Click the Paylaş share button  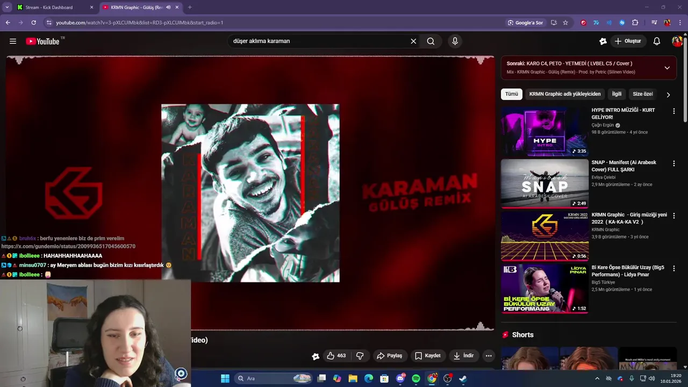(390, 356)
